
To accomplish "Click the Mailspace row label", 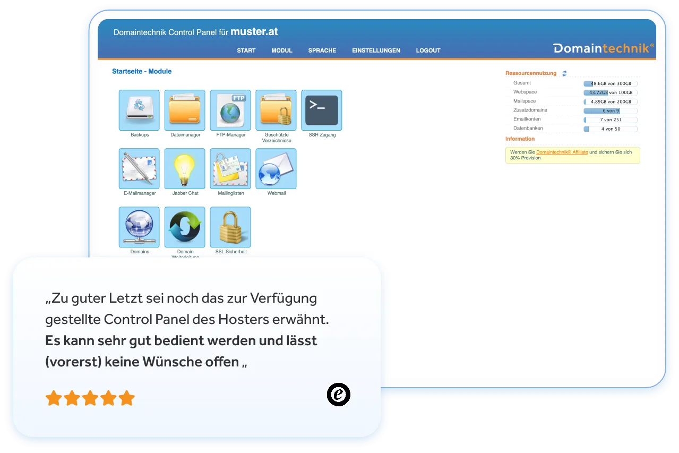I will [525, 101].
